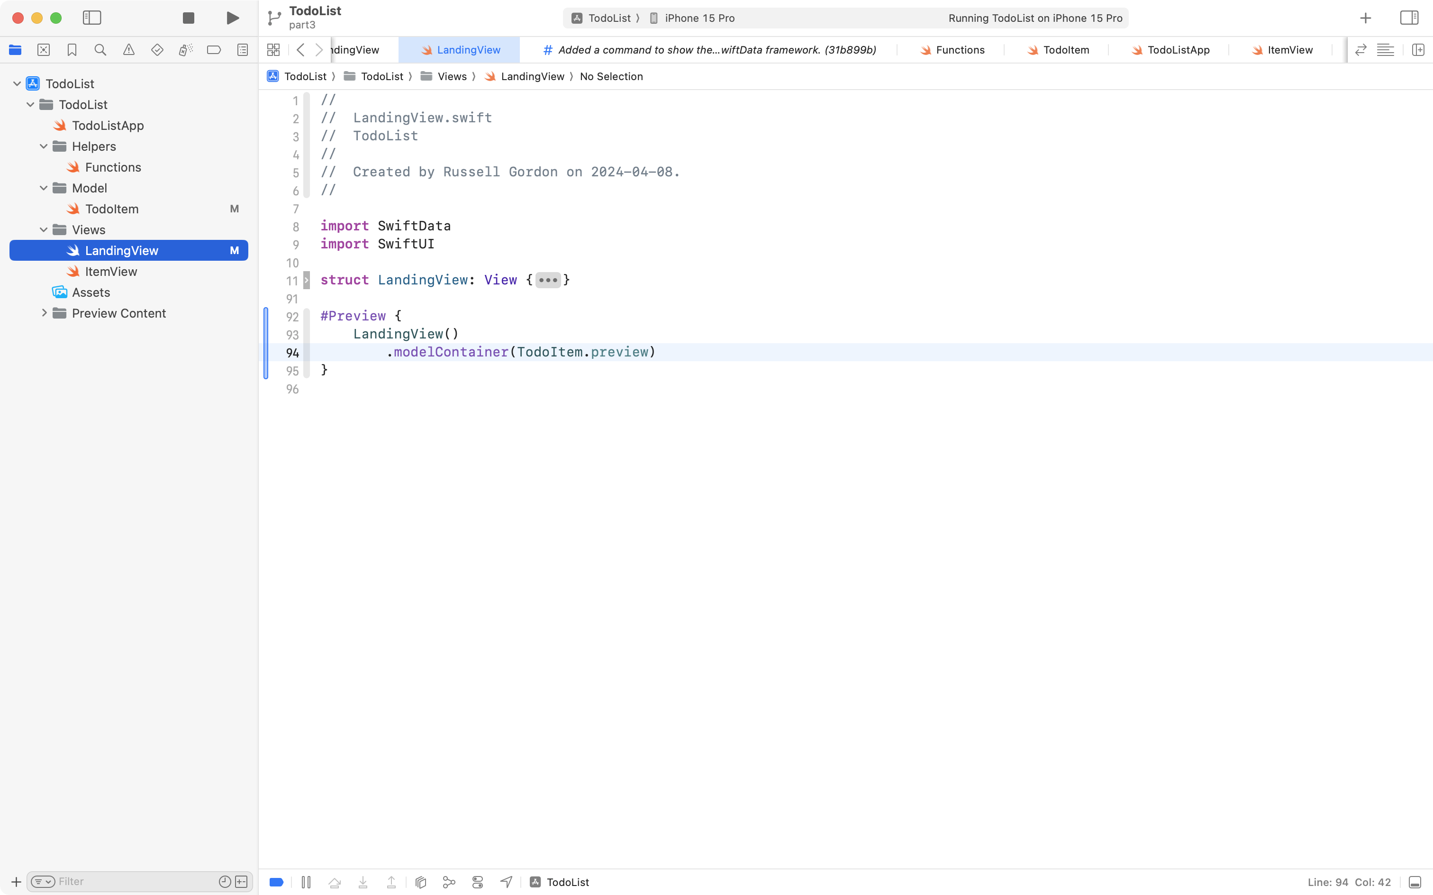
Task: Deactivate breakpoints toggle in debug bar
Action: [276, 882]
